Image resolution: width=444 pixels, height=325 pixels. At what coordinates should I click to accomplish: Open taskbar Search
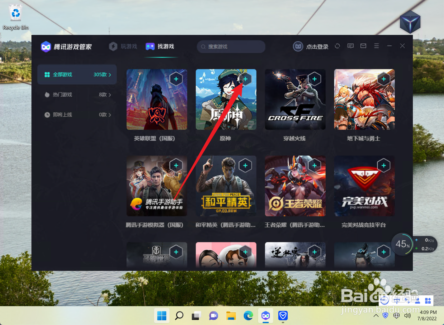point(179,316)
